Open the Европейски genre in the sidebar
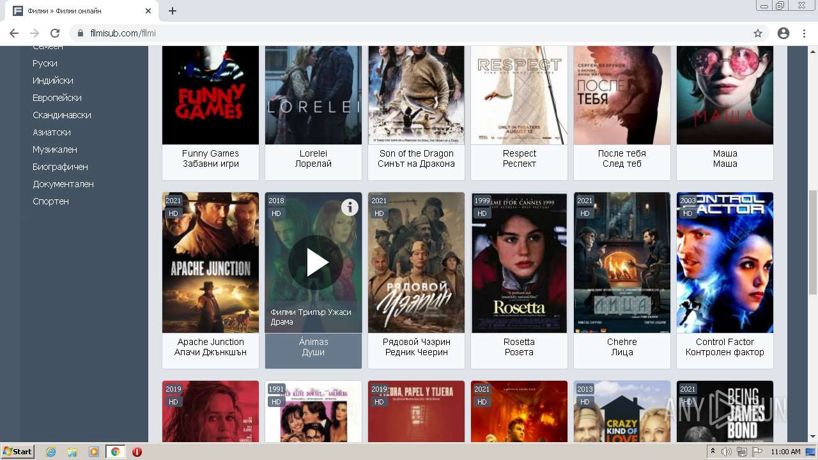The height and width of the screenshot is (460, 818). point(57,98)
